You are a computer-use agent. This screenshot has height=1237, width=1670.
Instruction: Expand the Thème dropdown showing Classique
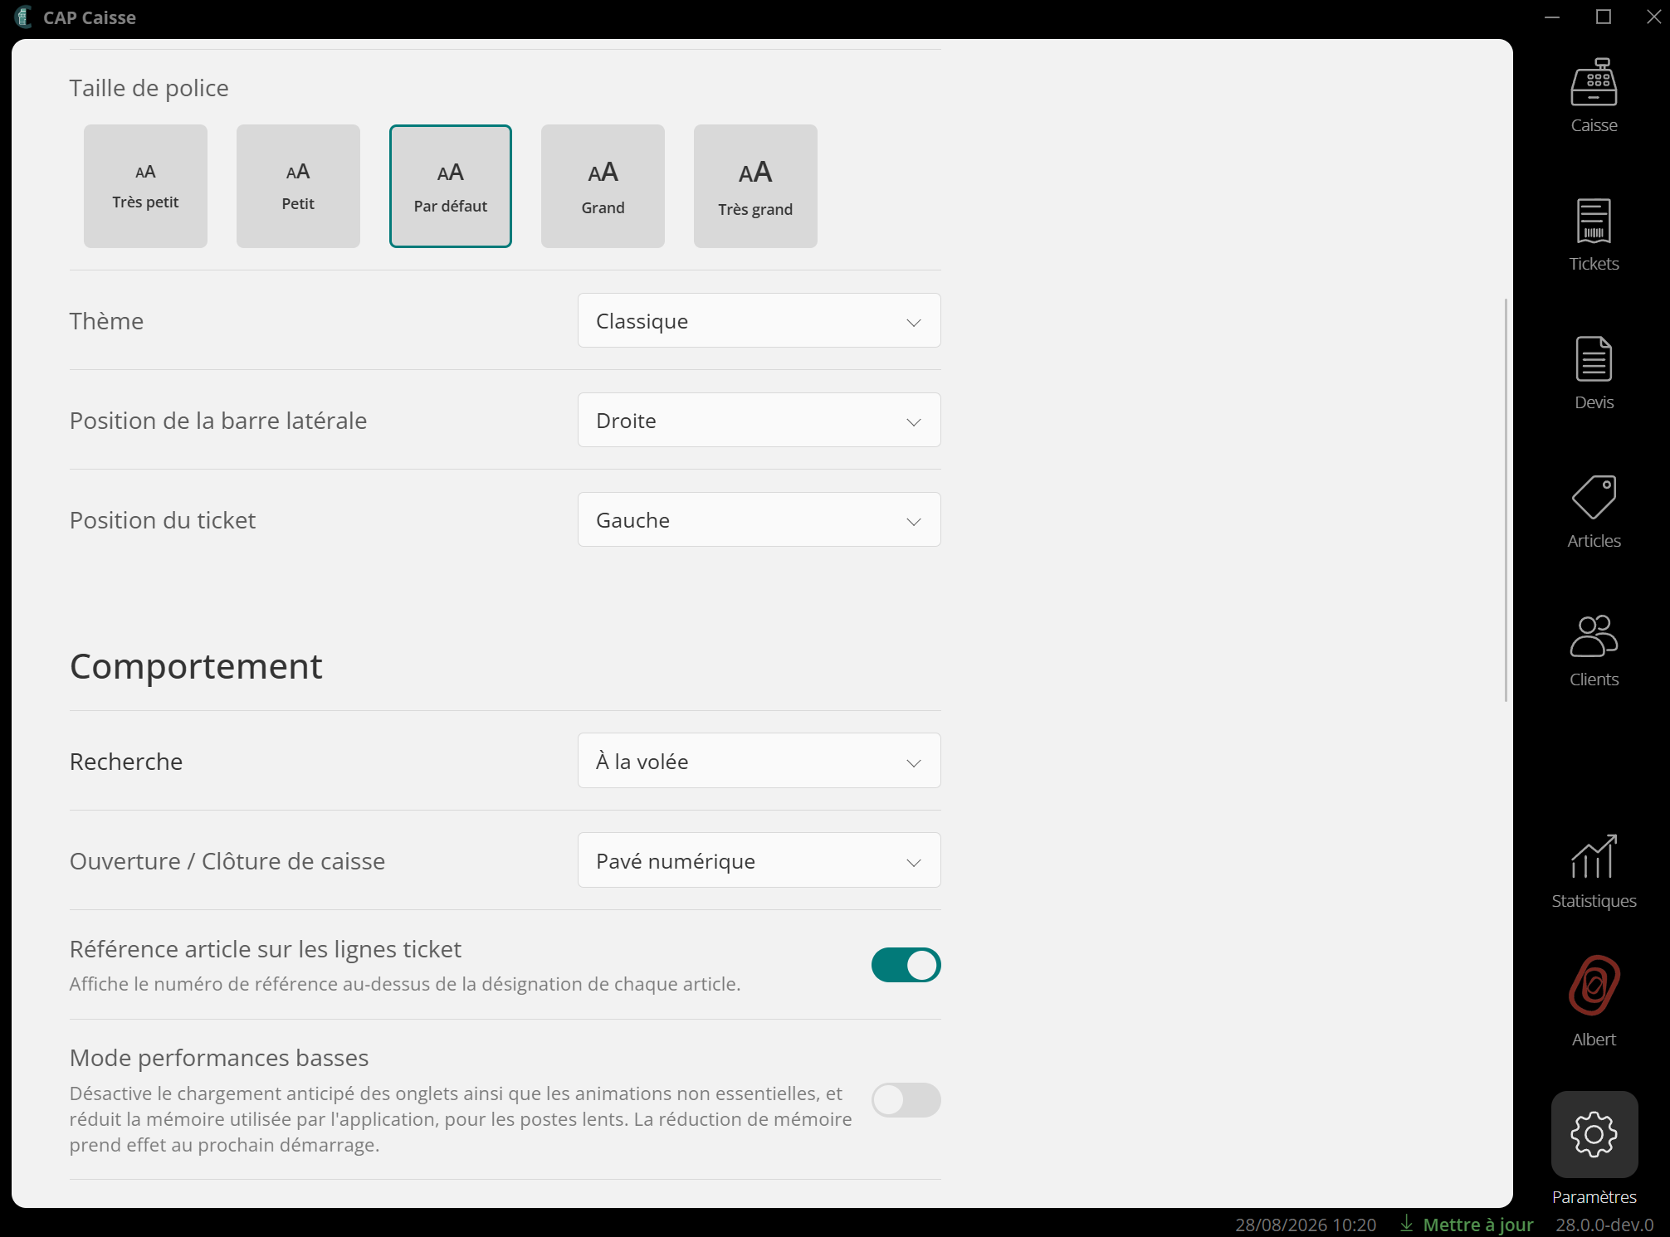point(759,320)
